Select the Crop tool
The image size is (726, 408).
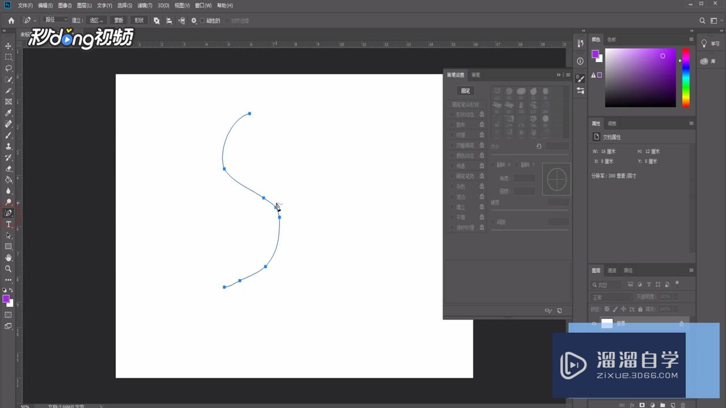point(9,91)
